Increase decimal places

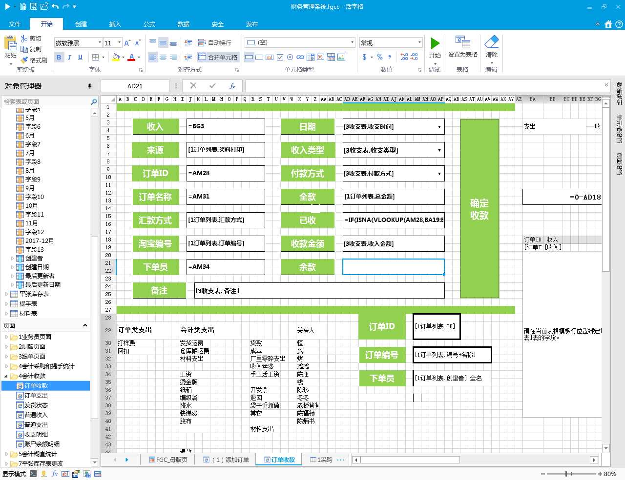404,58
